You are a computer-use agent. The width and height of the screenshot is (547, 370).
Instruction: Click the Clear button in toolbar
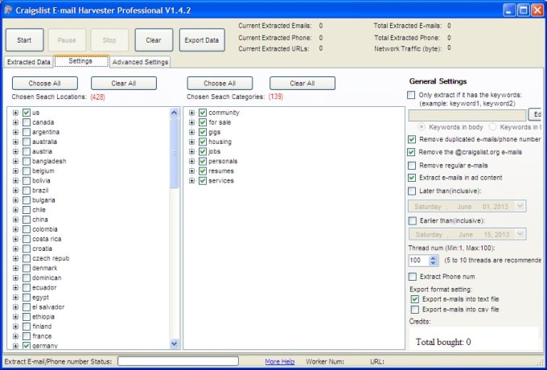(x=154, y=40)
